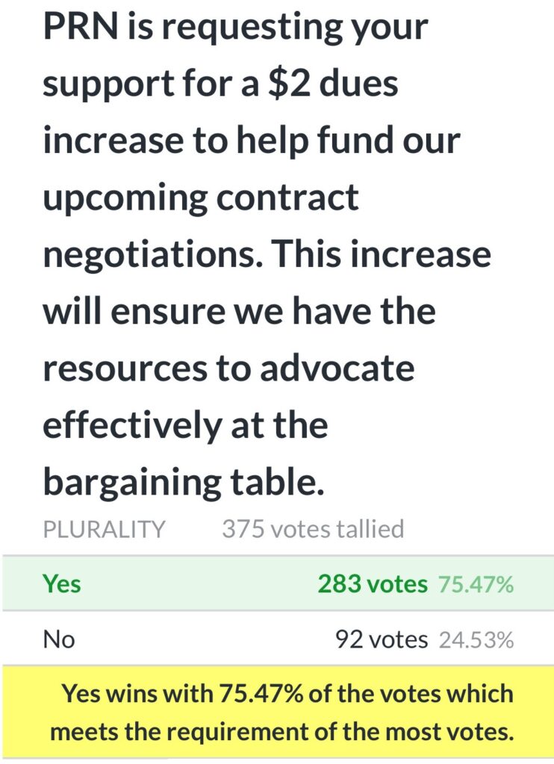Image resolution: width=554 pixels, height=764 pixels.
Task: Click the "bargaining table." text
Action: [x=183, y=482]
